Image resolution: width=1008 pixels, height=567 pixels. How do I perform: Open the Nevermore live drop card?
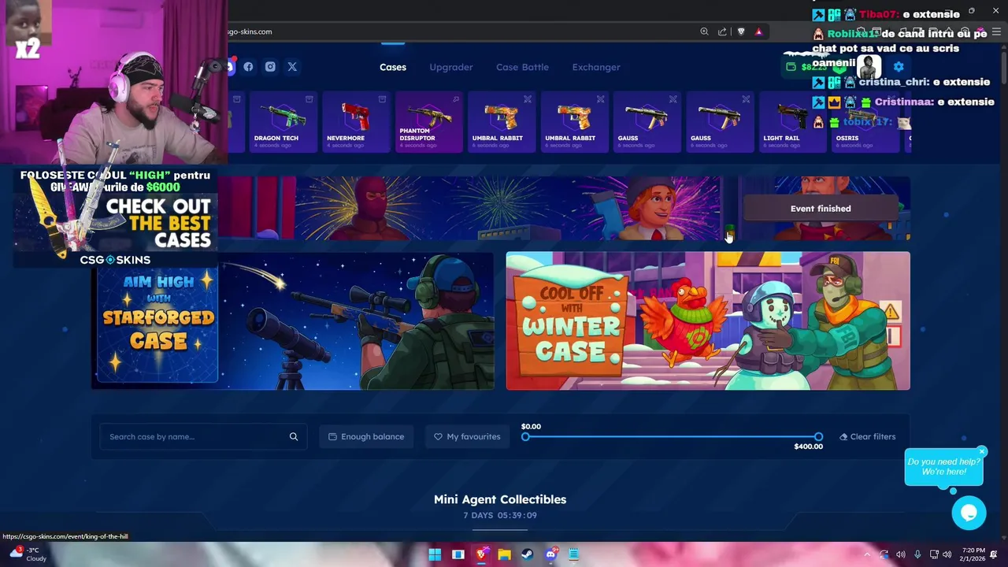pyautogui.click(x=356, y=122)
